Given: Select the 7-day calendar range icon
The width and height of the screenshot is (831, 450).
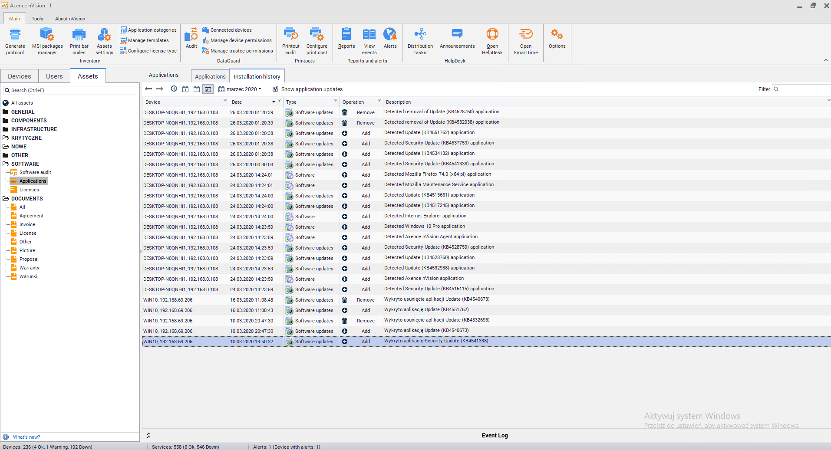Looking at the screenshot, I should pyautogui.click(x=197, y=89).
